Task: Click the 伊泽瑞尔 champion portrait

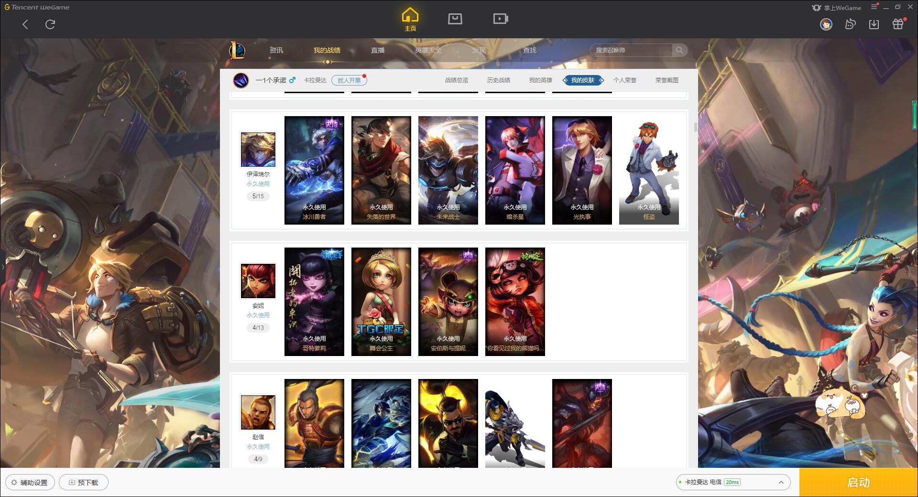Action: 258,150
